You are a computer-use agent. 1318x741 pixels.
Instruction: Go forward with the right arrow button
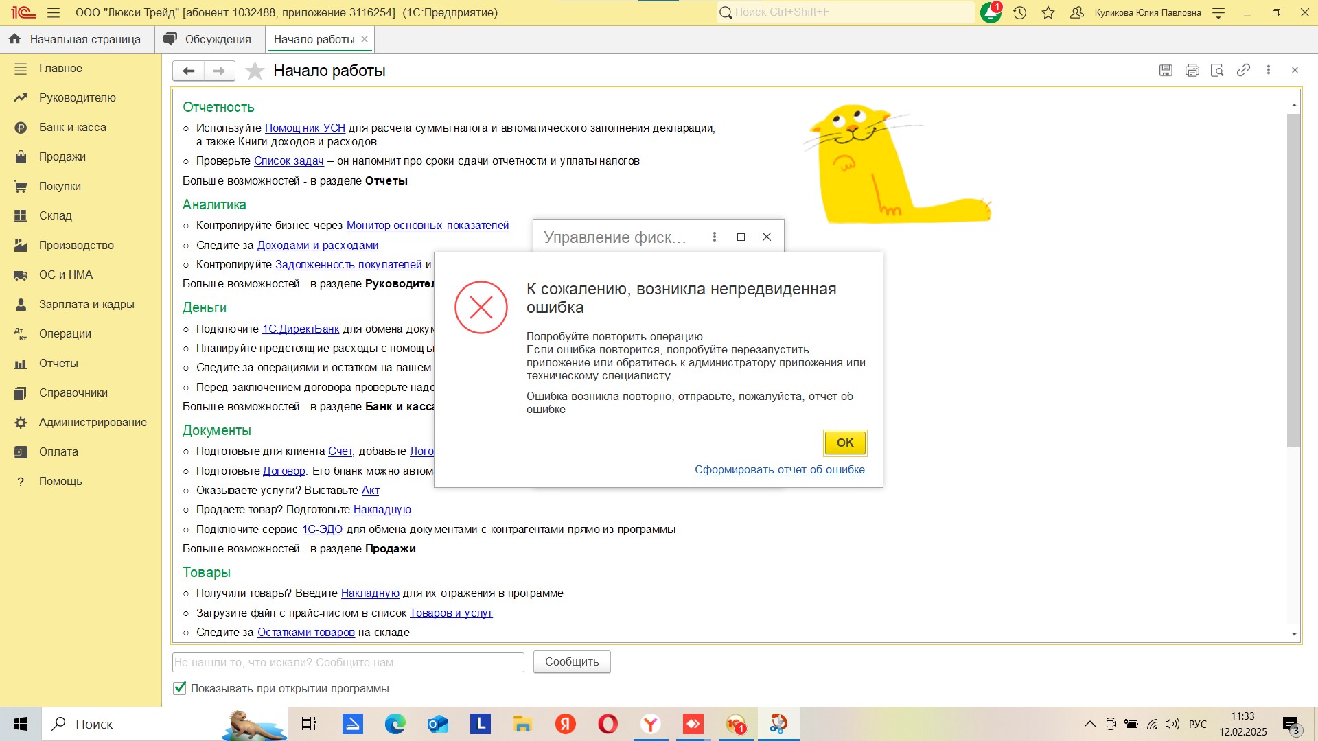point(220,71)
